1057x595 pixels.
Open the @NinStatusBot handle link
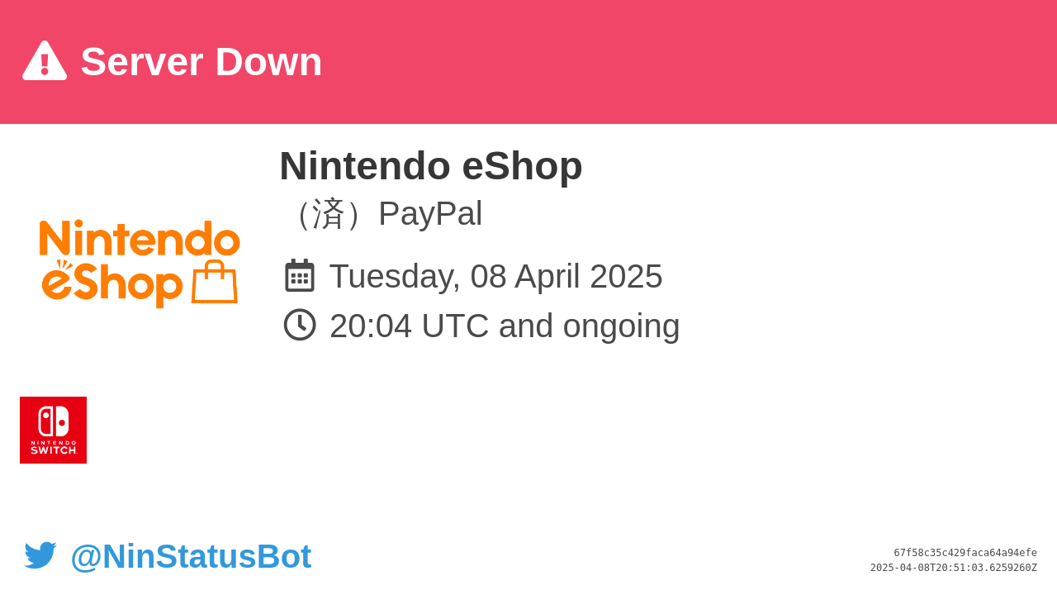pos(191,556)
